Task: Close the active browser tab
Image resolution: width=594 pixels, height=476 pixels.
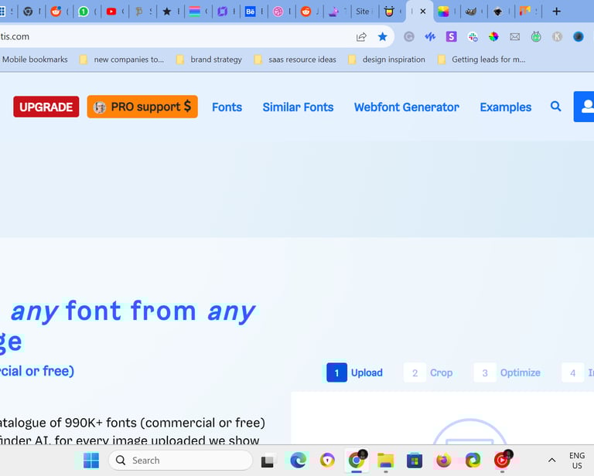Action: click(x=423, y=12)
